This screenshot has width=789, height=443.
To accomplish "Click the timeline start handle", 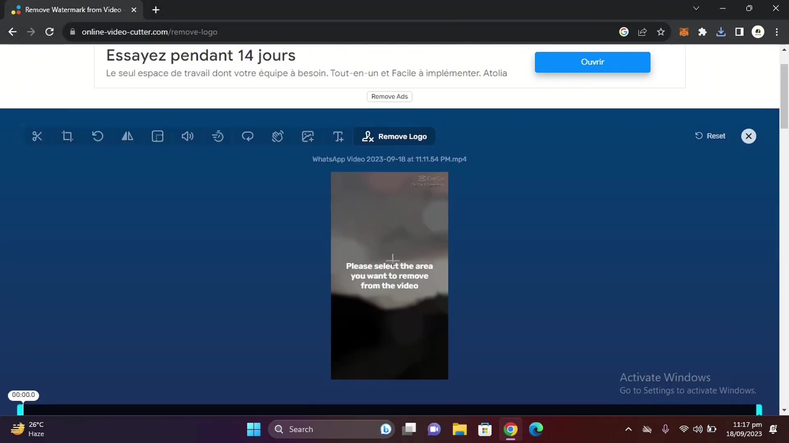I will click(x=20, y=409).
